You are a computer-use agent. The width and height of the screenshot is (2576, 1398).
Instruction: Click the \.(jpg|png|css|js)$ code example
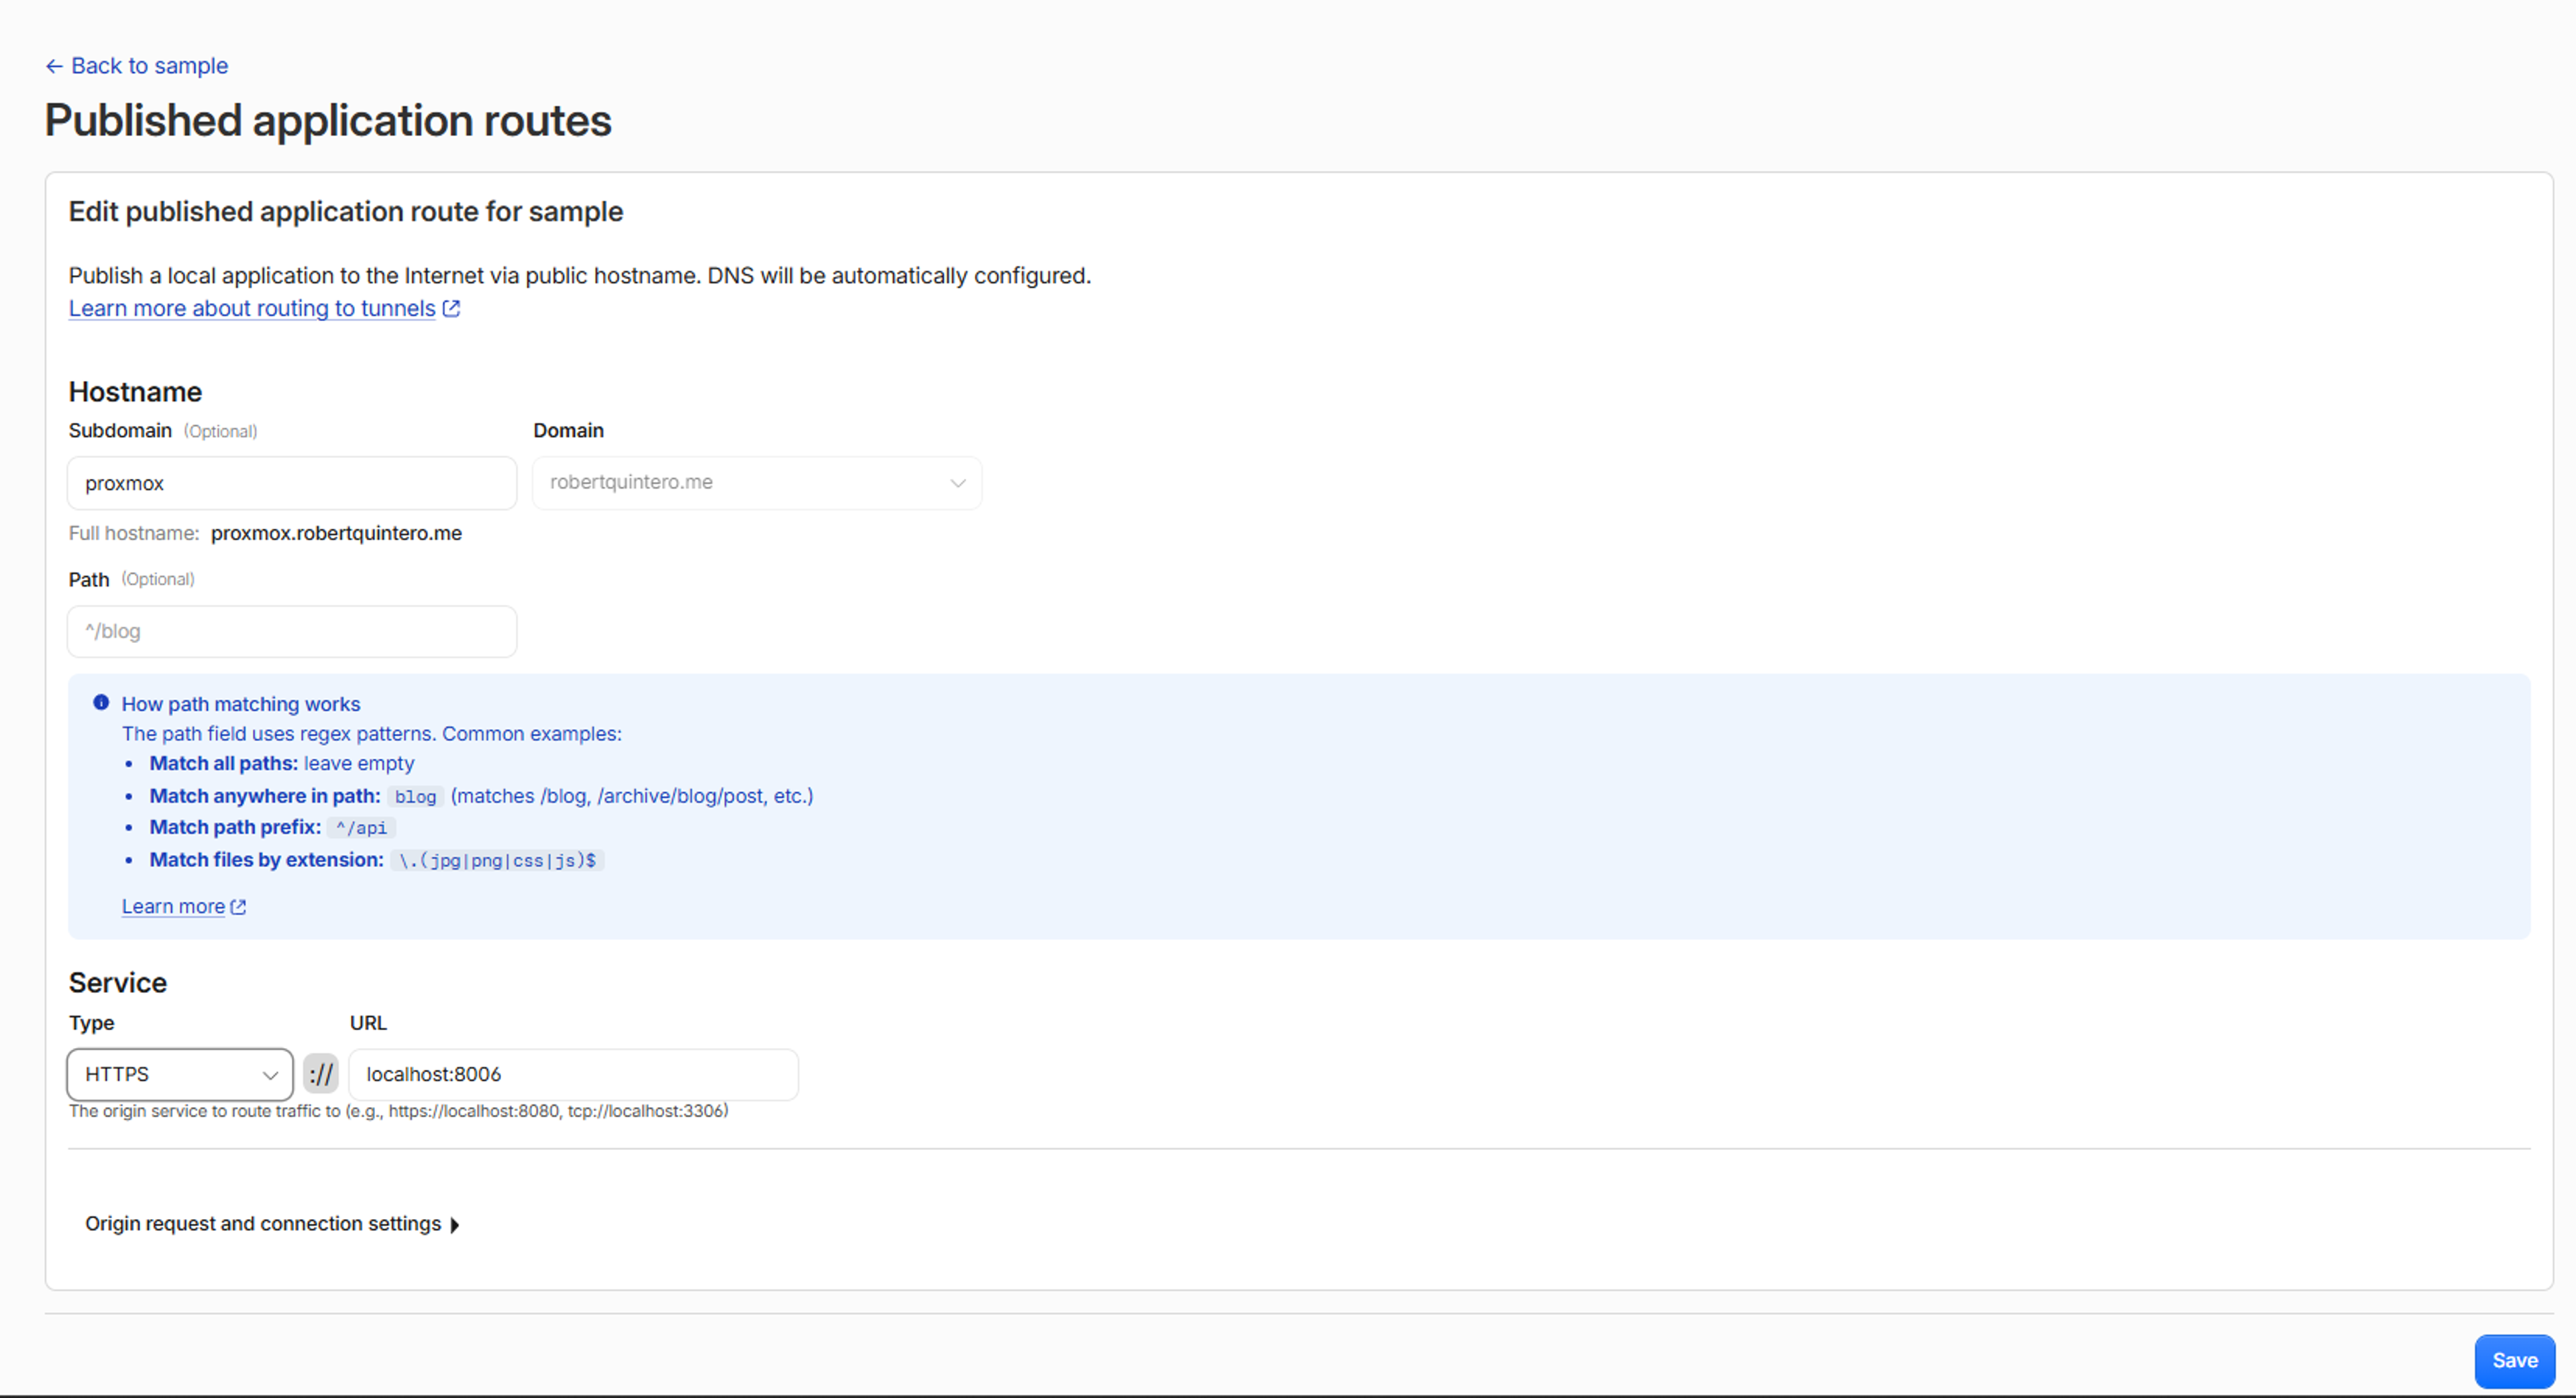click(x=497, y=860)
